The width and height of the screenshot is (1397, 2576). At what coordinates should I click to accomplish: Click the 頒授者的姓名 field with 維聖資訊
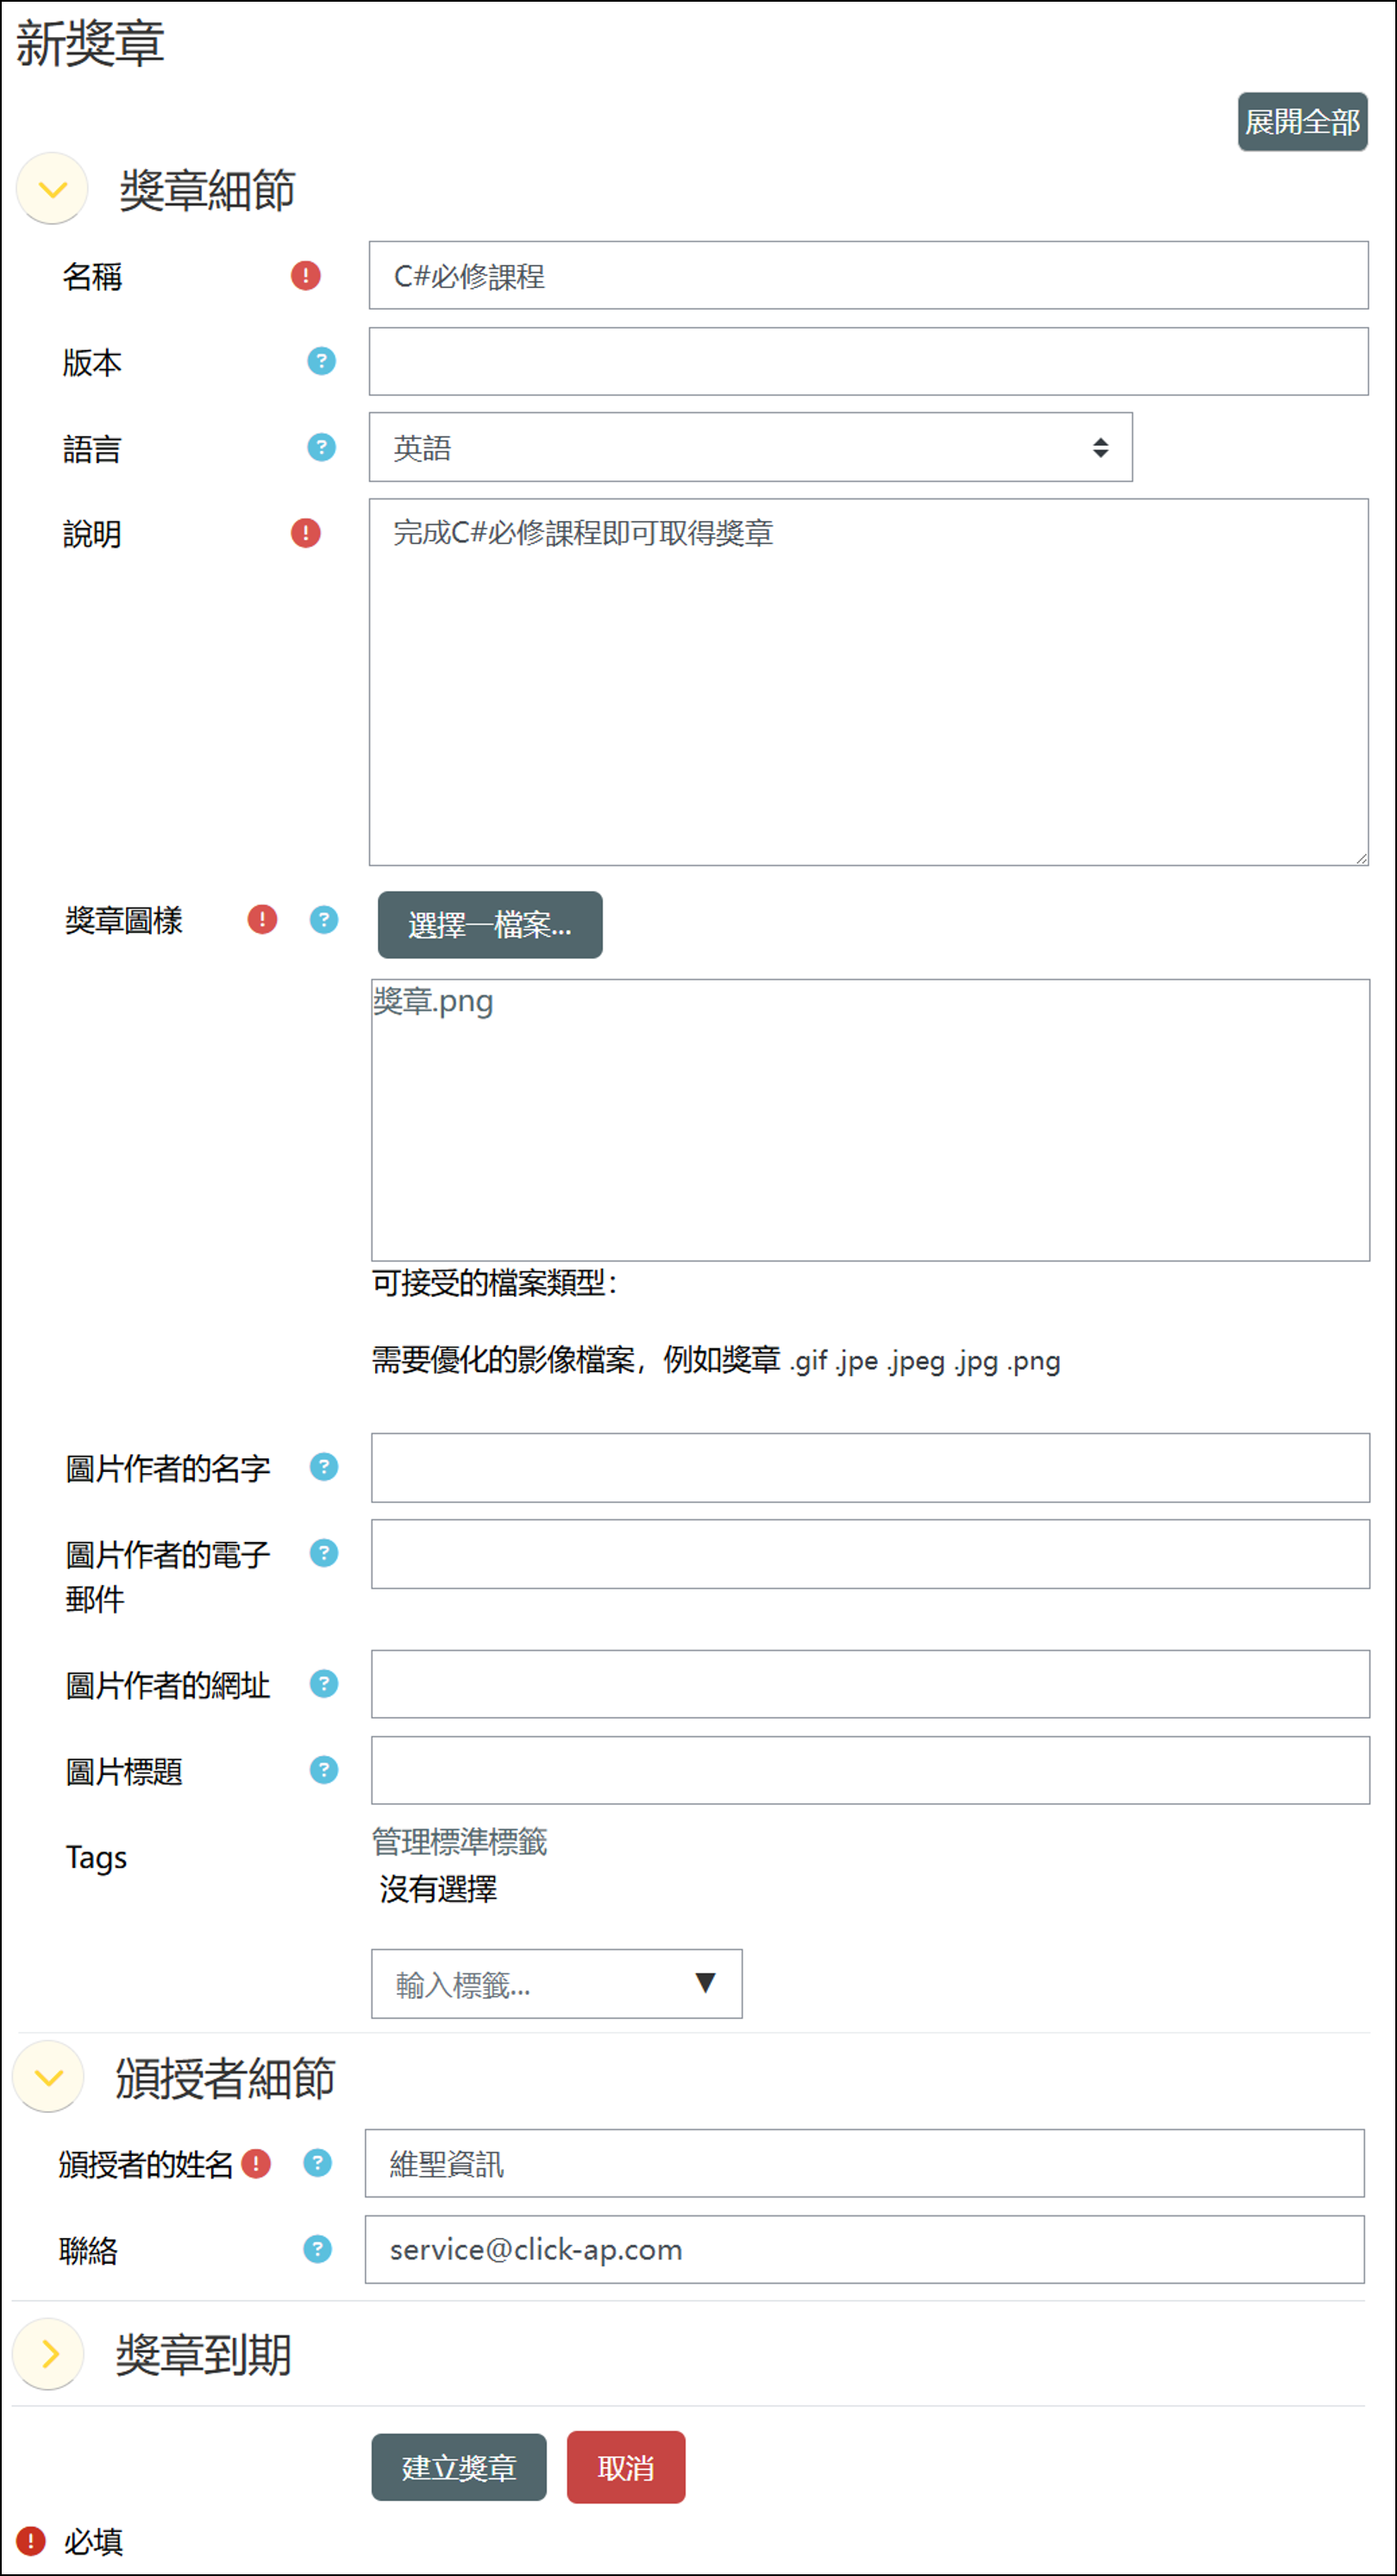point(864,2163)
